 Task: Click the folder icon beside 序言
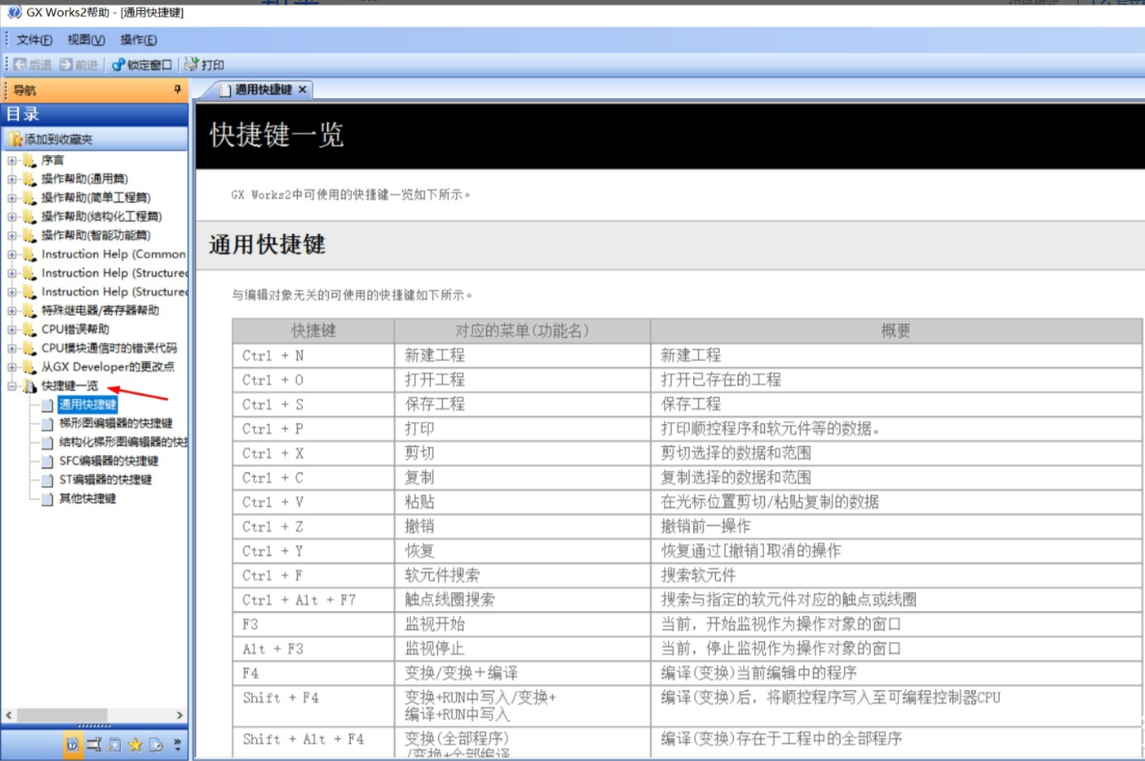point(29,160)
